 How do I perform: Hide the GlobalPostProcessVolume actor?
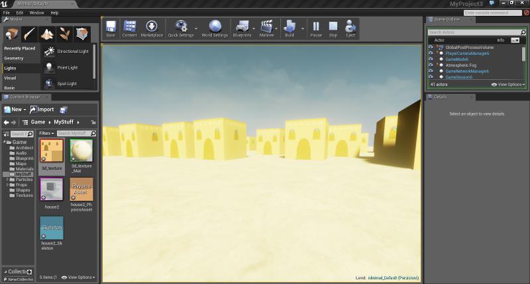click(431, 48)
